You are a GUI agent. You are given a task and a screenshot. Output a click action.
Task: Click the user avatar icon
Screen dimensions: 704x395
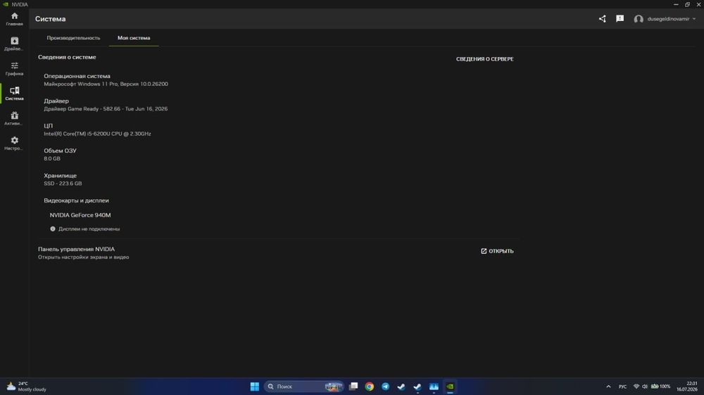click(x=639, y=19)
